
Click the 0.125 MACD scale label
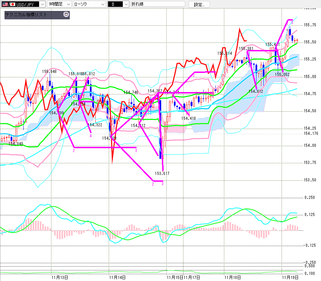pyautogui.click(x=309, y=215)
